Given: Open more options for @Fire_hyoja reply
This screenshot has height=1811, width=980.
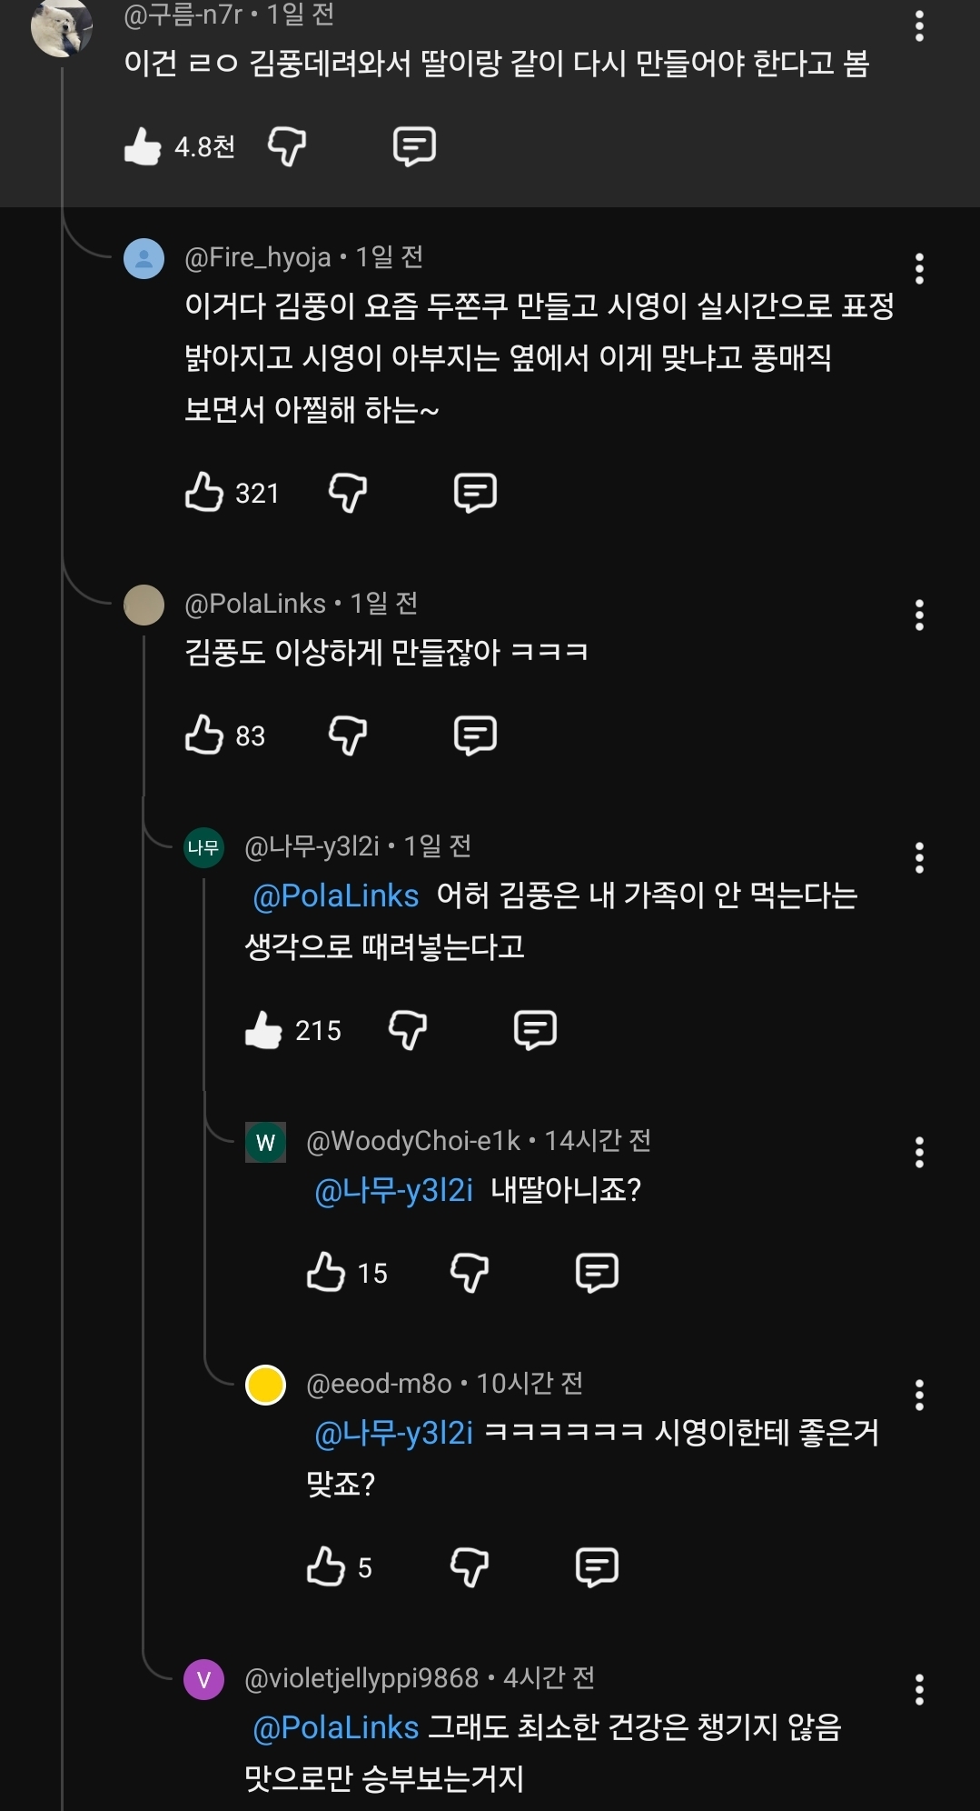Looking at the screenshot, I should 919,269.
